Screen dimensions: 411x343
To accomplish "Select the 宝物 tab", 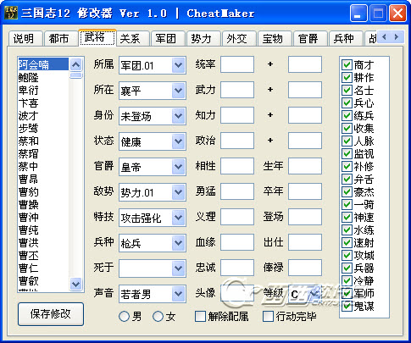I will [x=274, y=38].
